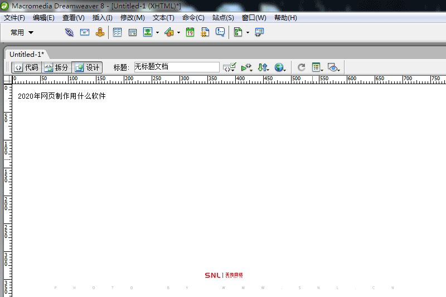Image resolution: width=446 pixels, height=297 pixels.
Task: Open the 站点(S) menu
Action: tap(223, 18)
